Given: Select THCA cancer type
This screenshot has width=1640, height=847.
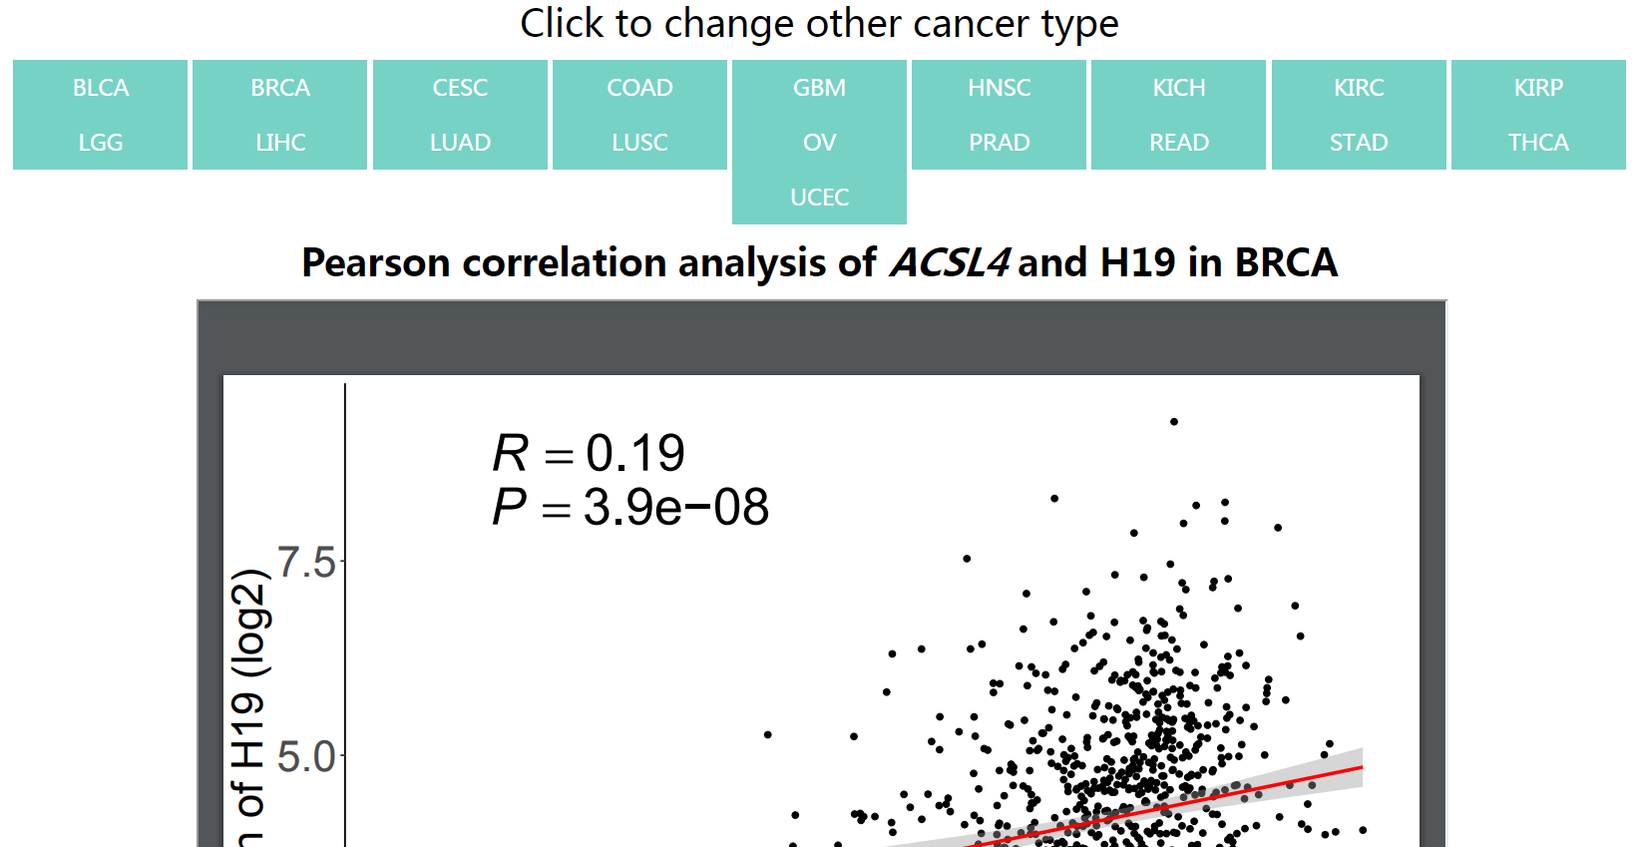Looking at the screenshot, I should 1538,143.
